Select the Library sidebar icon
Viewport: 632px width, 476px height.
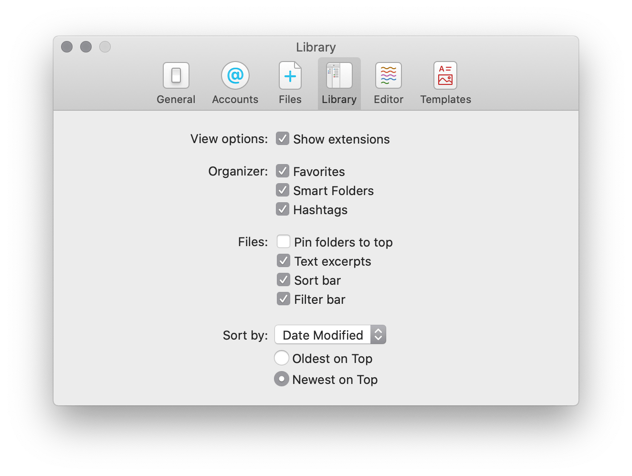(339, 75)
